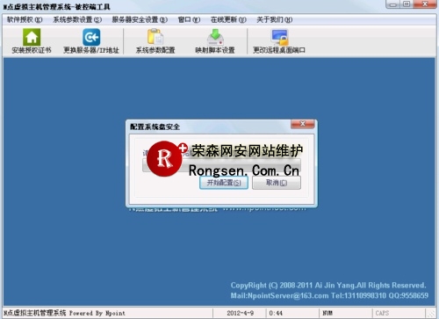Click the CopyRight 2008-2011 Ai Jin Yang line
The width and height of the screenshot is (439, 319).
click(328, 286)
